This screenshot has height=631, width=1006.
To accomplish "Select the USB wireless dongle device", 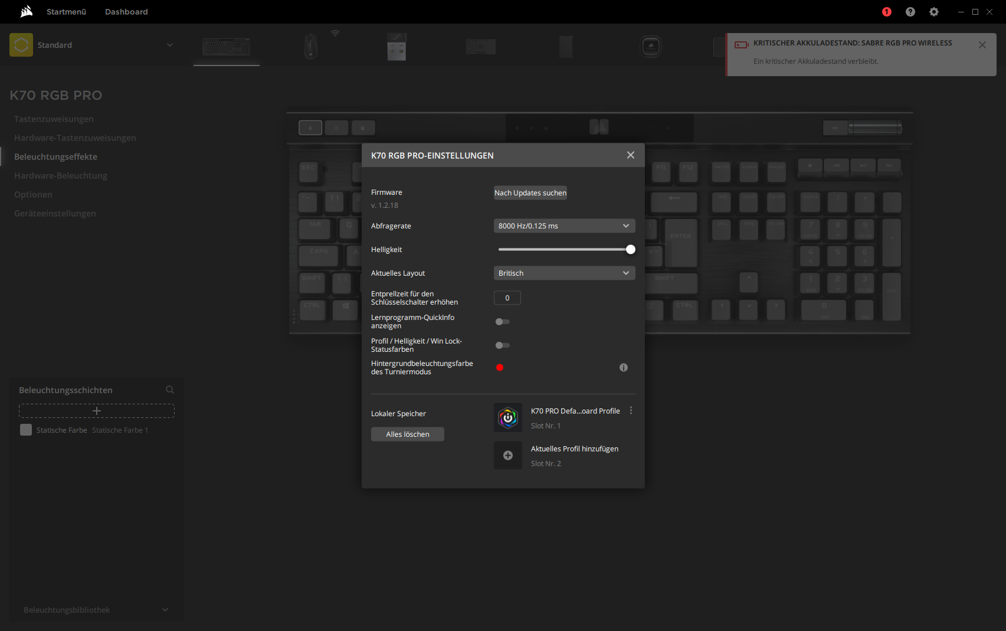I will click(396, 47).
